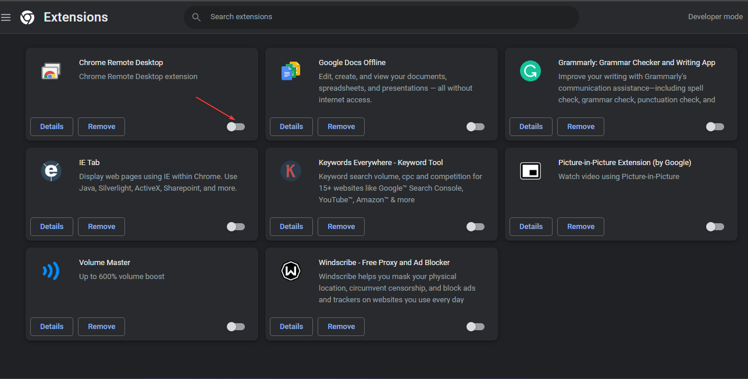
Task: Enable the Volume Master toggle switch
Action: (x=236, y=327)
